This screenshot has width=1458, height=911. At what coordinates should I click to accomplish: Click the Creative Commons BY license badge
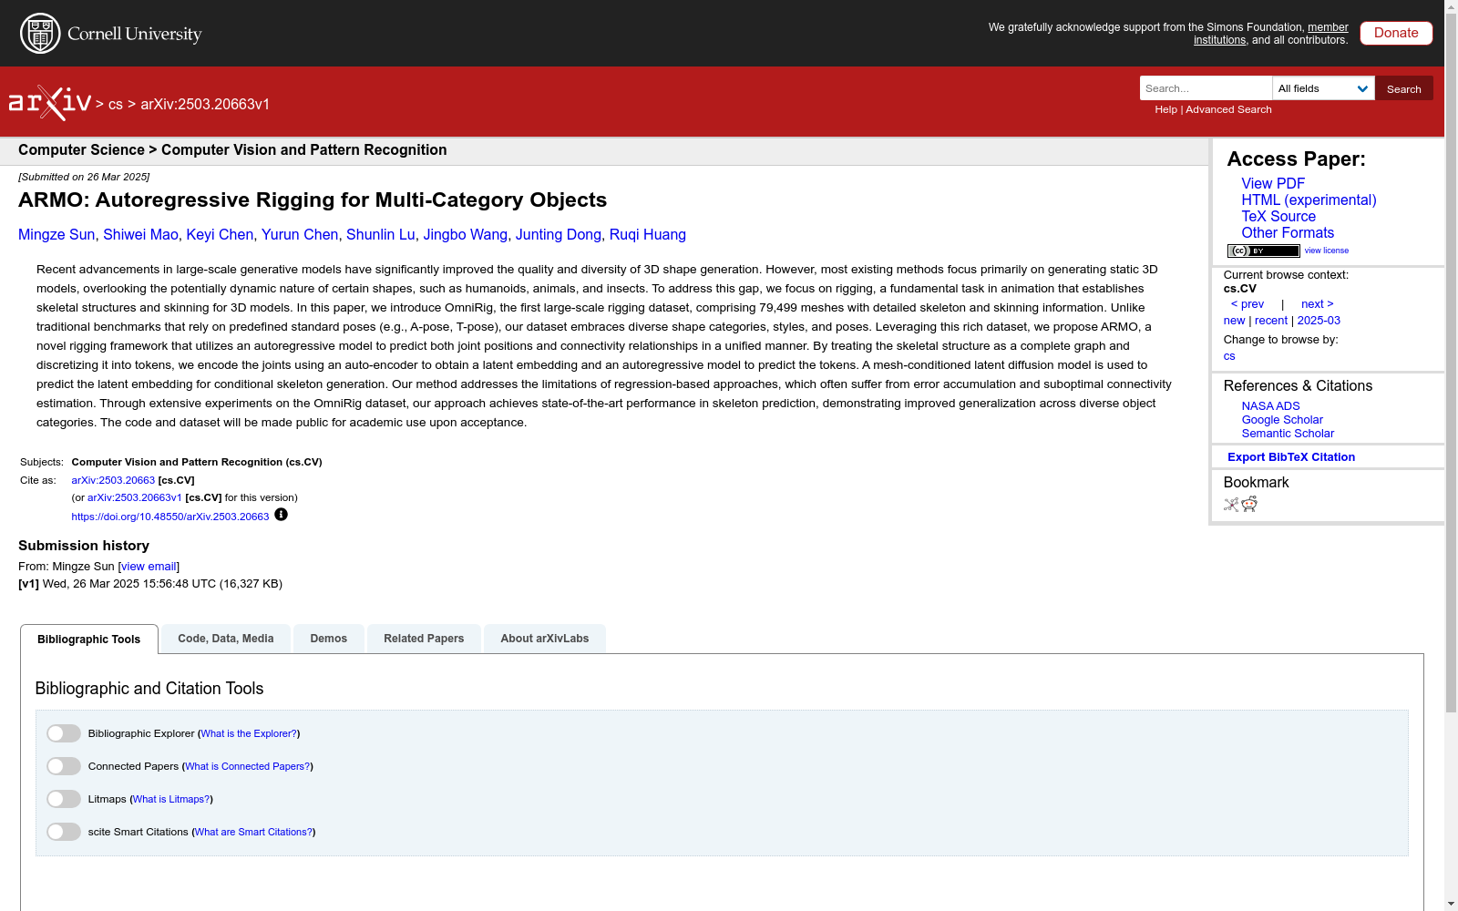pyautogui.click(x=1263, y=251)
